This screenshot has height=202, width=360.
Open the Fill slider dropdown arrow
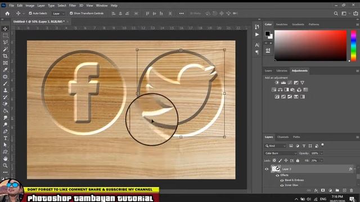coord(321,160)
